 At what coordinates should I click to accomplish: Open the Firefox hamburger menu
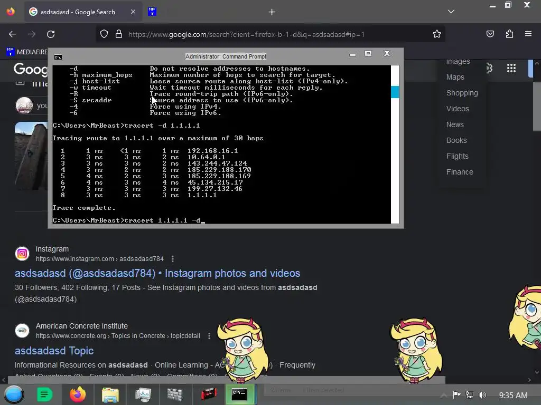click(x=528, y=34)
